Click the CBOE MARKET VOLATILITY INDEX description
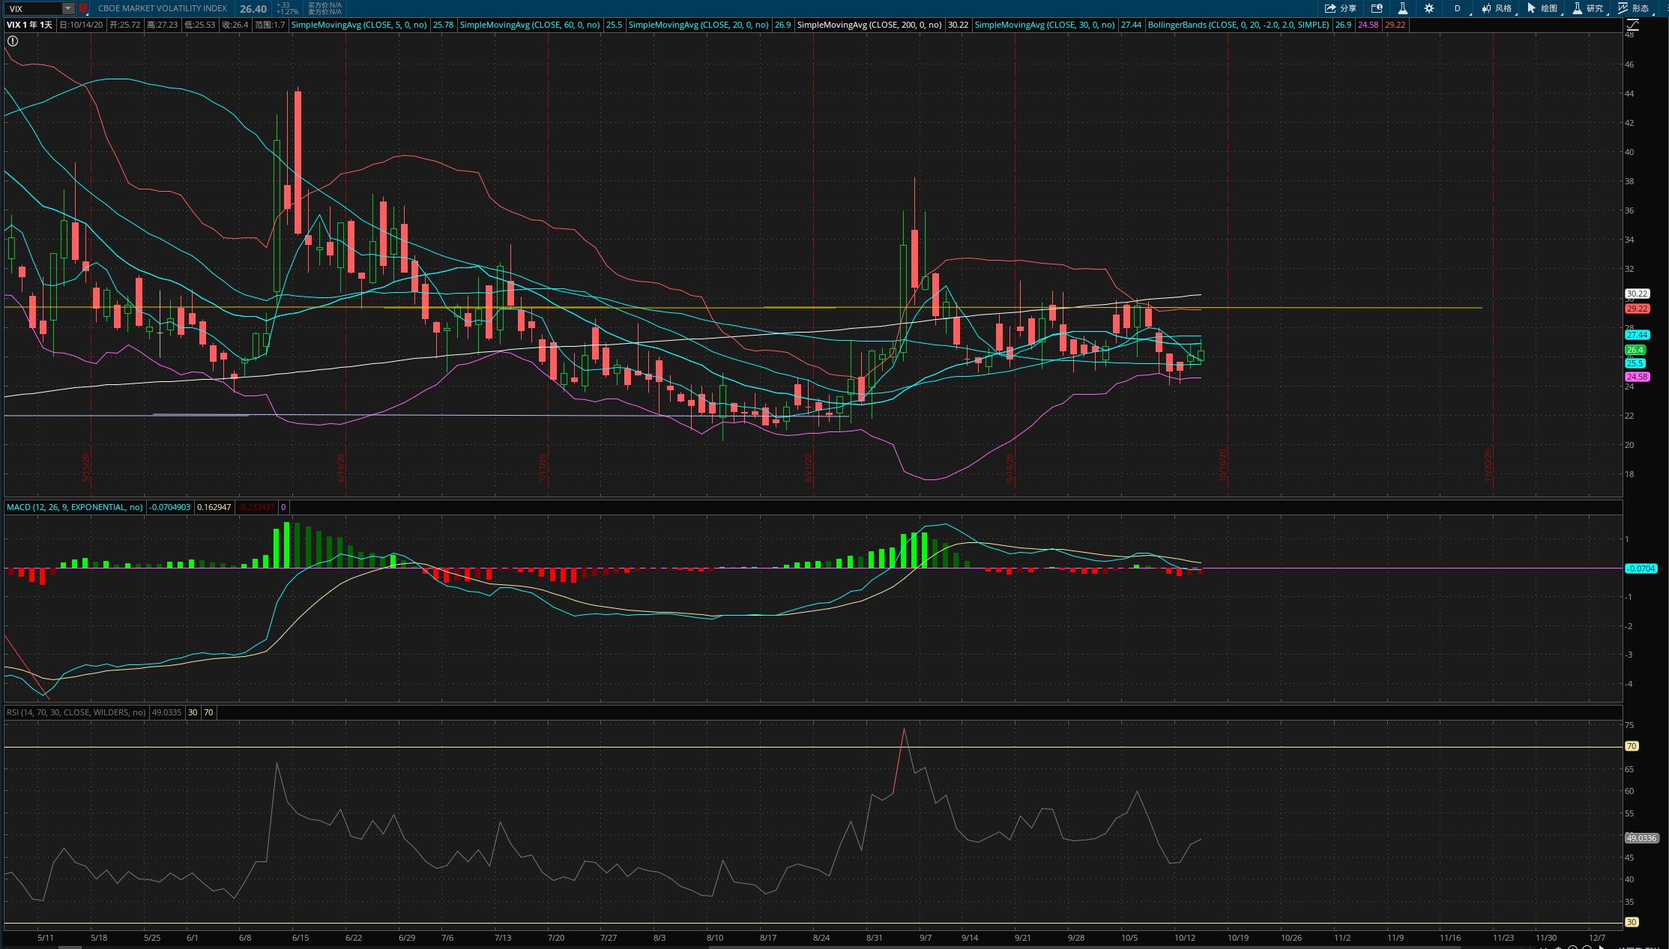Image resolution: width=1669 pixels, height=949 pixels. tap(163, 8)
